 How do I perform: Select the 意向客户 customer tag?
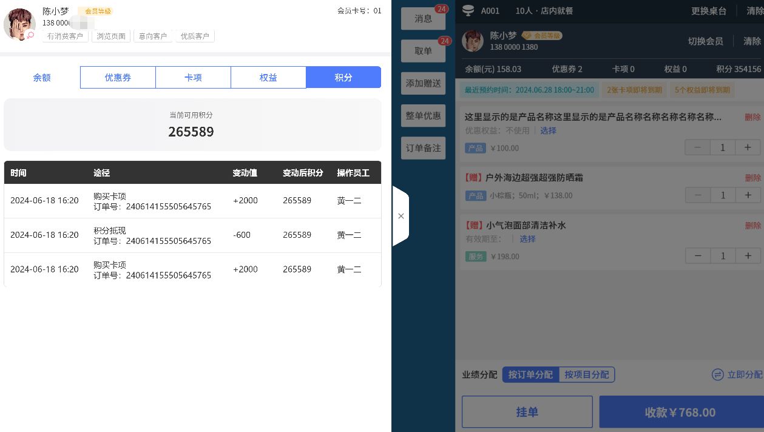coord(152,36)
